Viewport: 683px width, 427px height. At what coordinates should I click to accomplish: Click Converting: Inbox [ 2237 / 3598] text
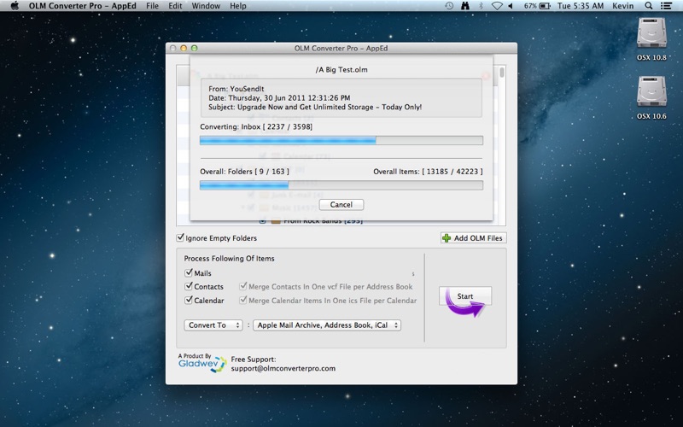256,126
